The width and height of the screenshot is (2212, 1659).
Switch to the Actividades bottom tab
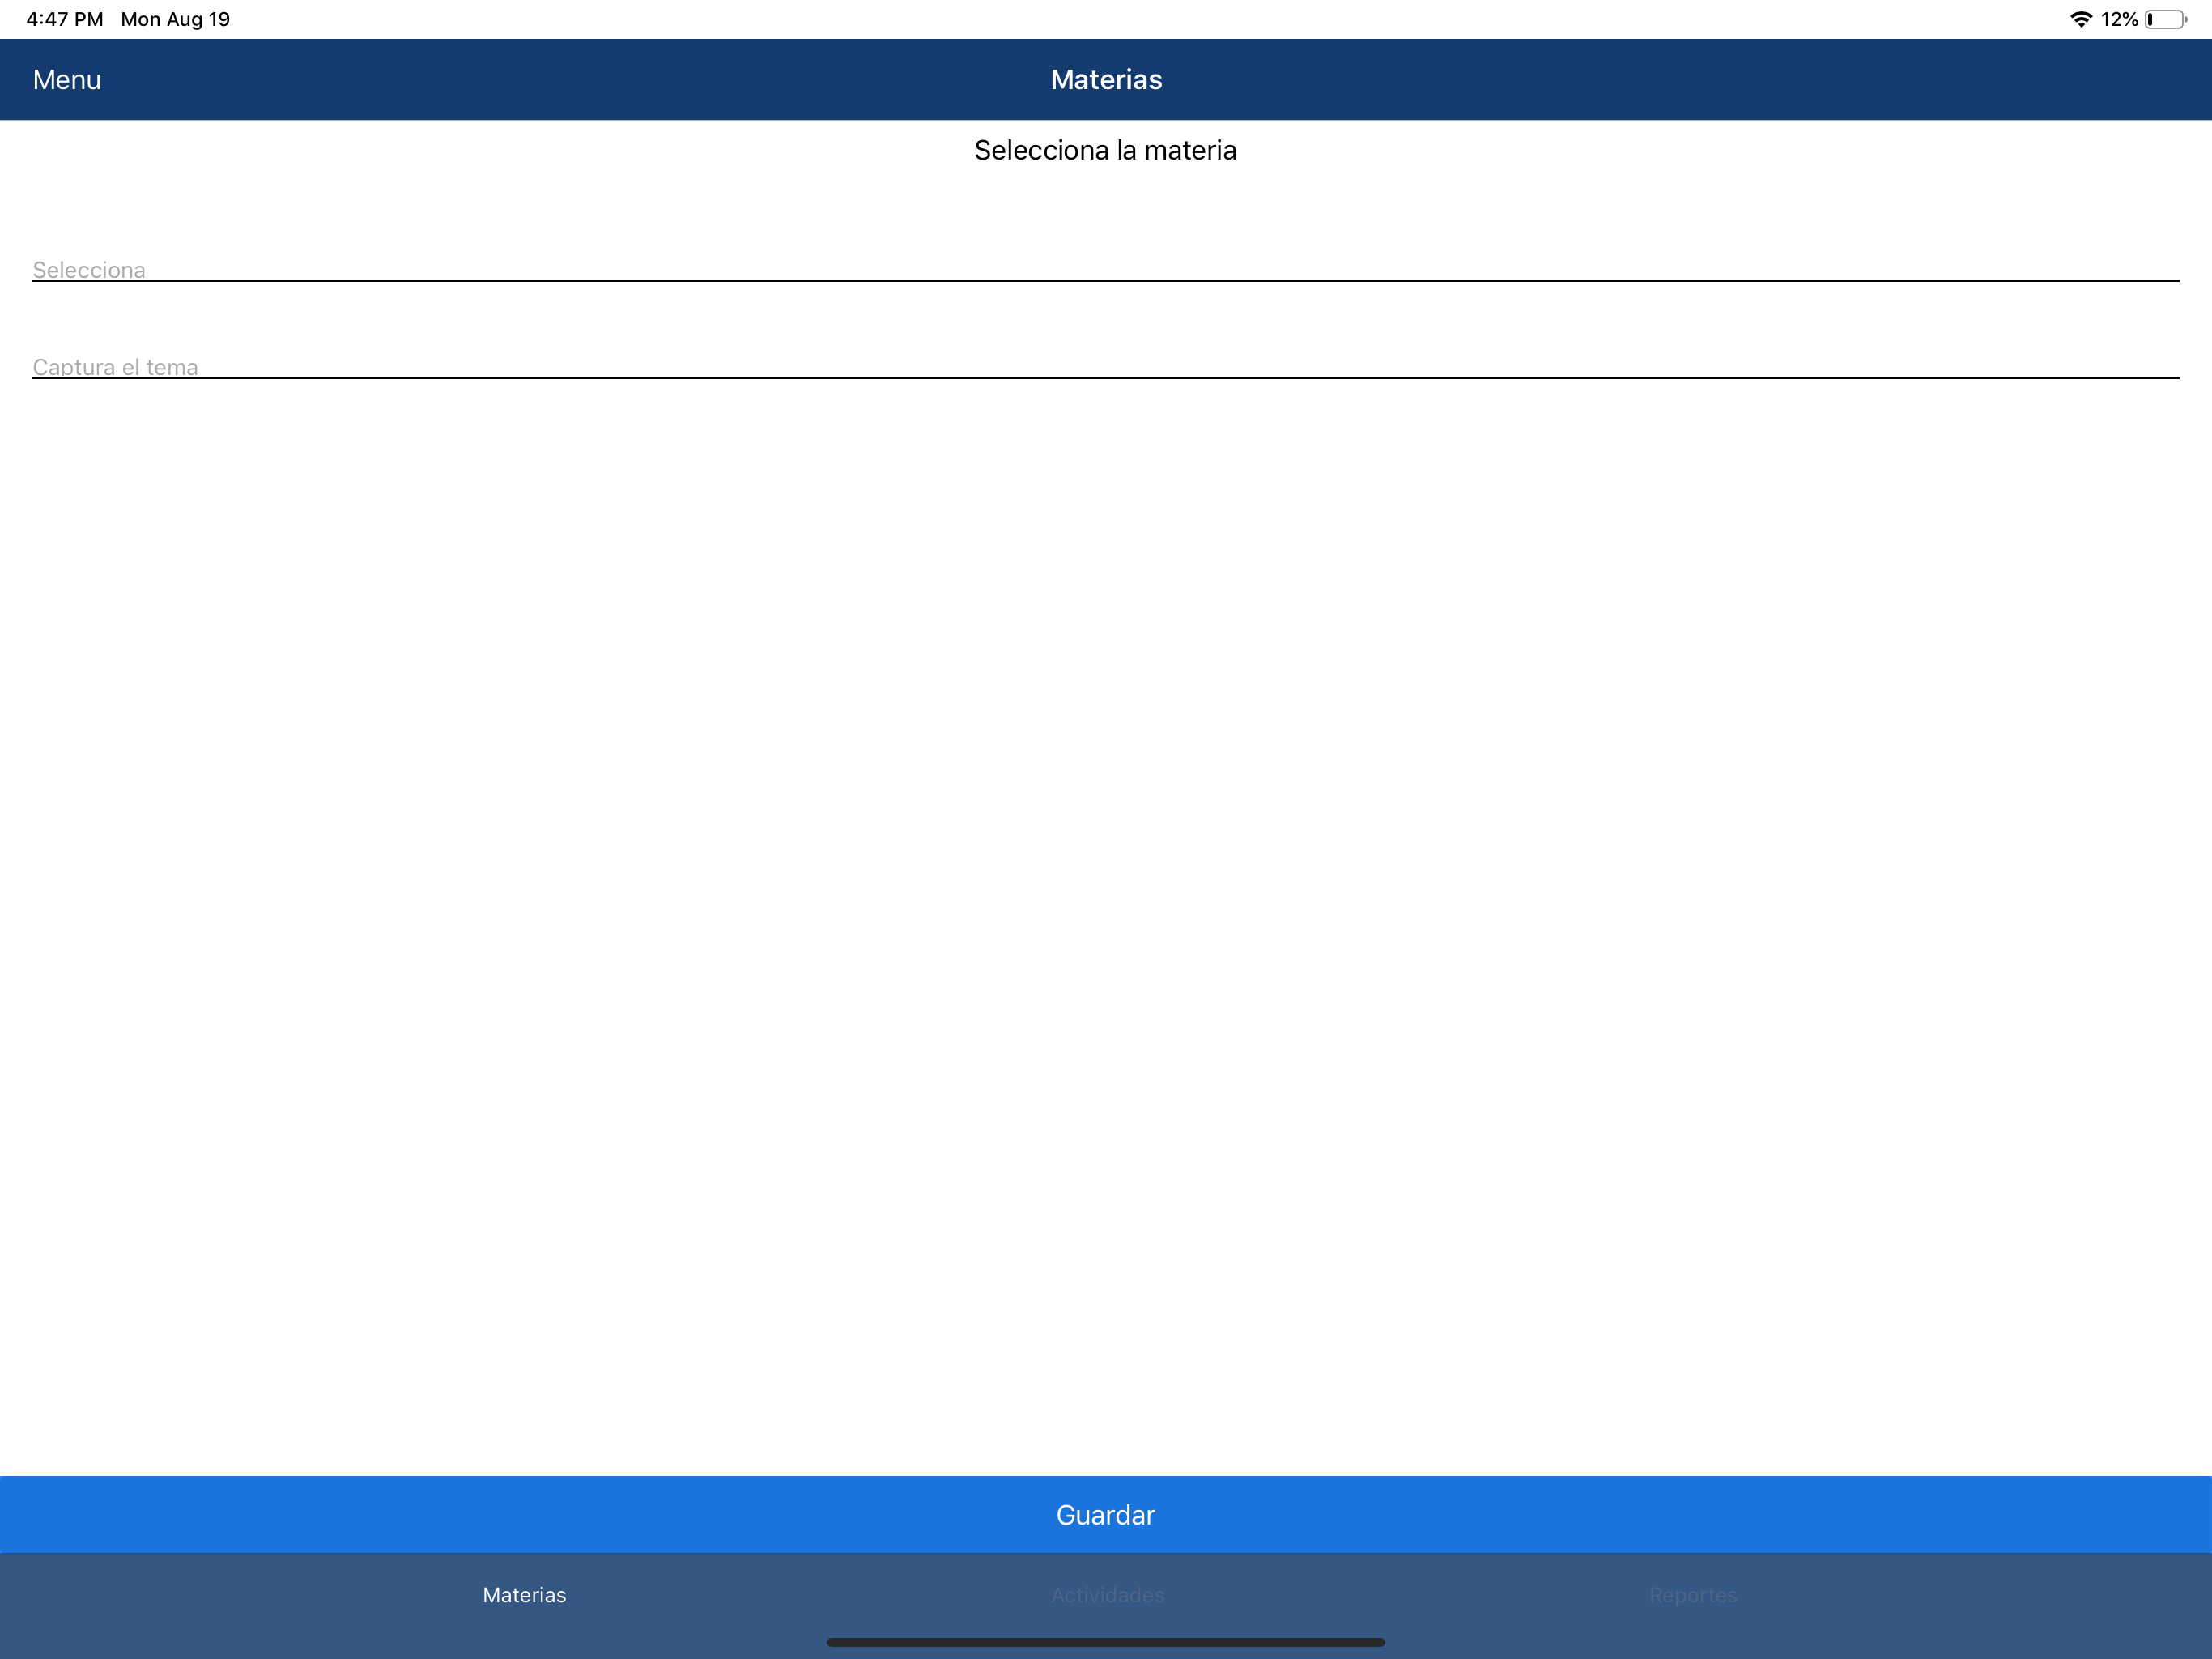[1107, 1595]
